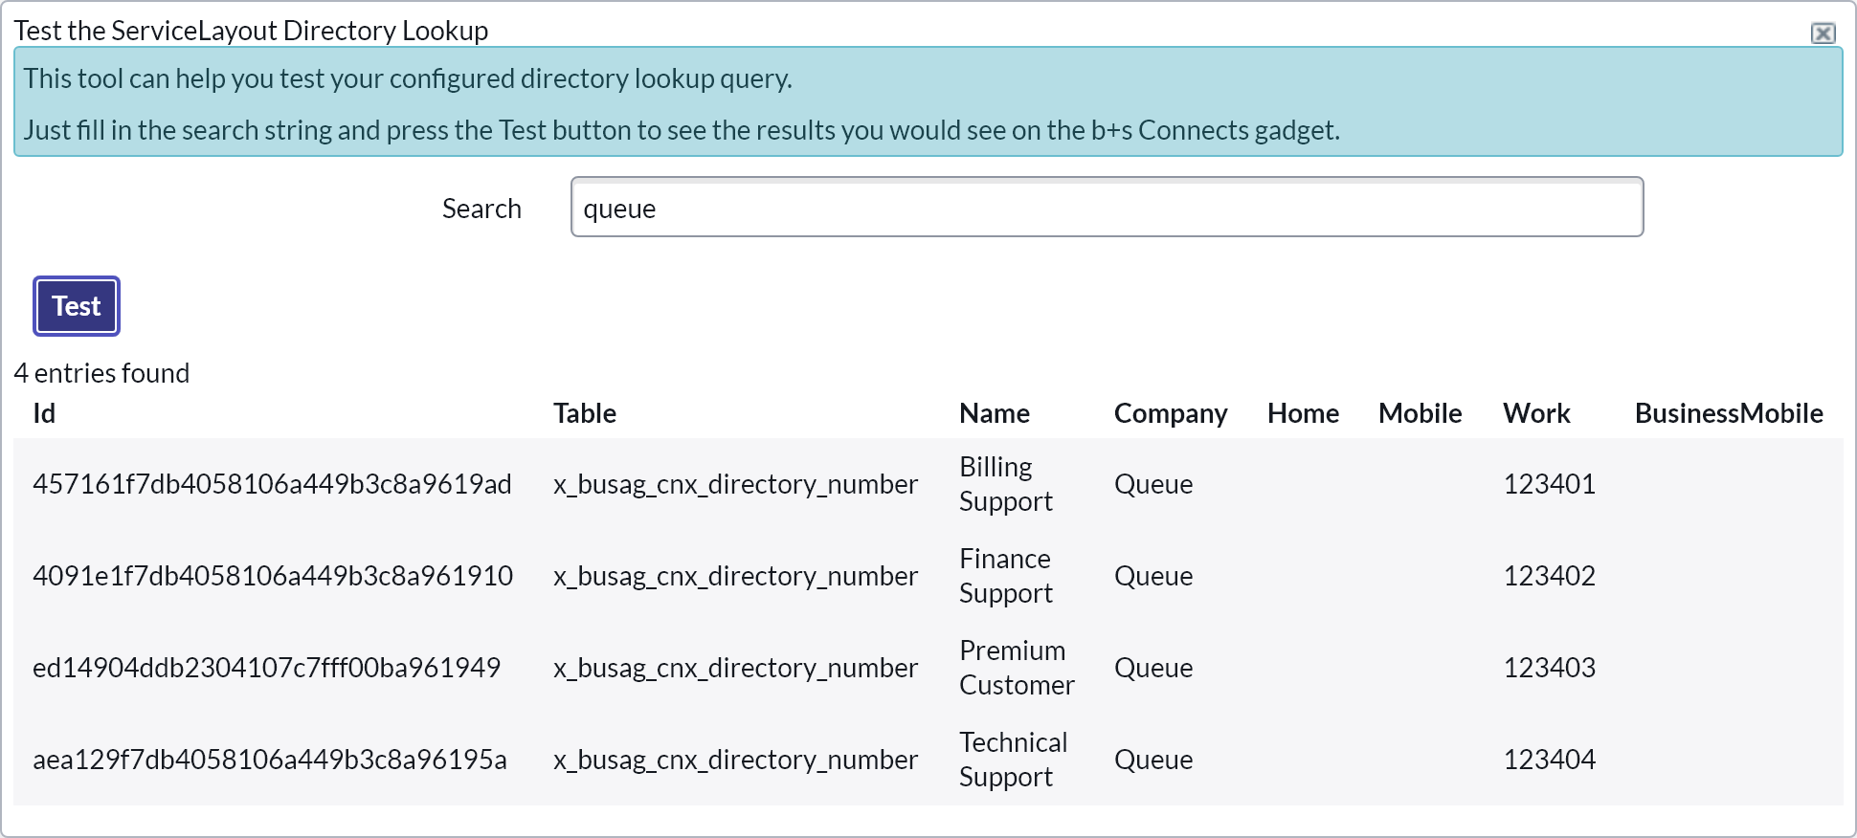Click work number 123403

(x=1549, y=668)
